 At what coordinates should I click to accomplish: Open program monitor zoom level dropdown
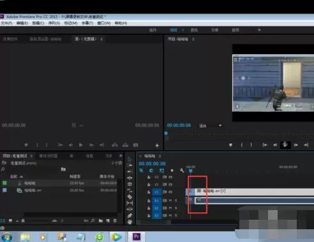(x=220, y=125)
